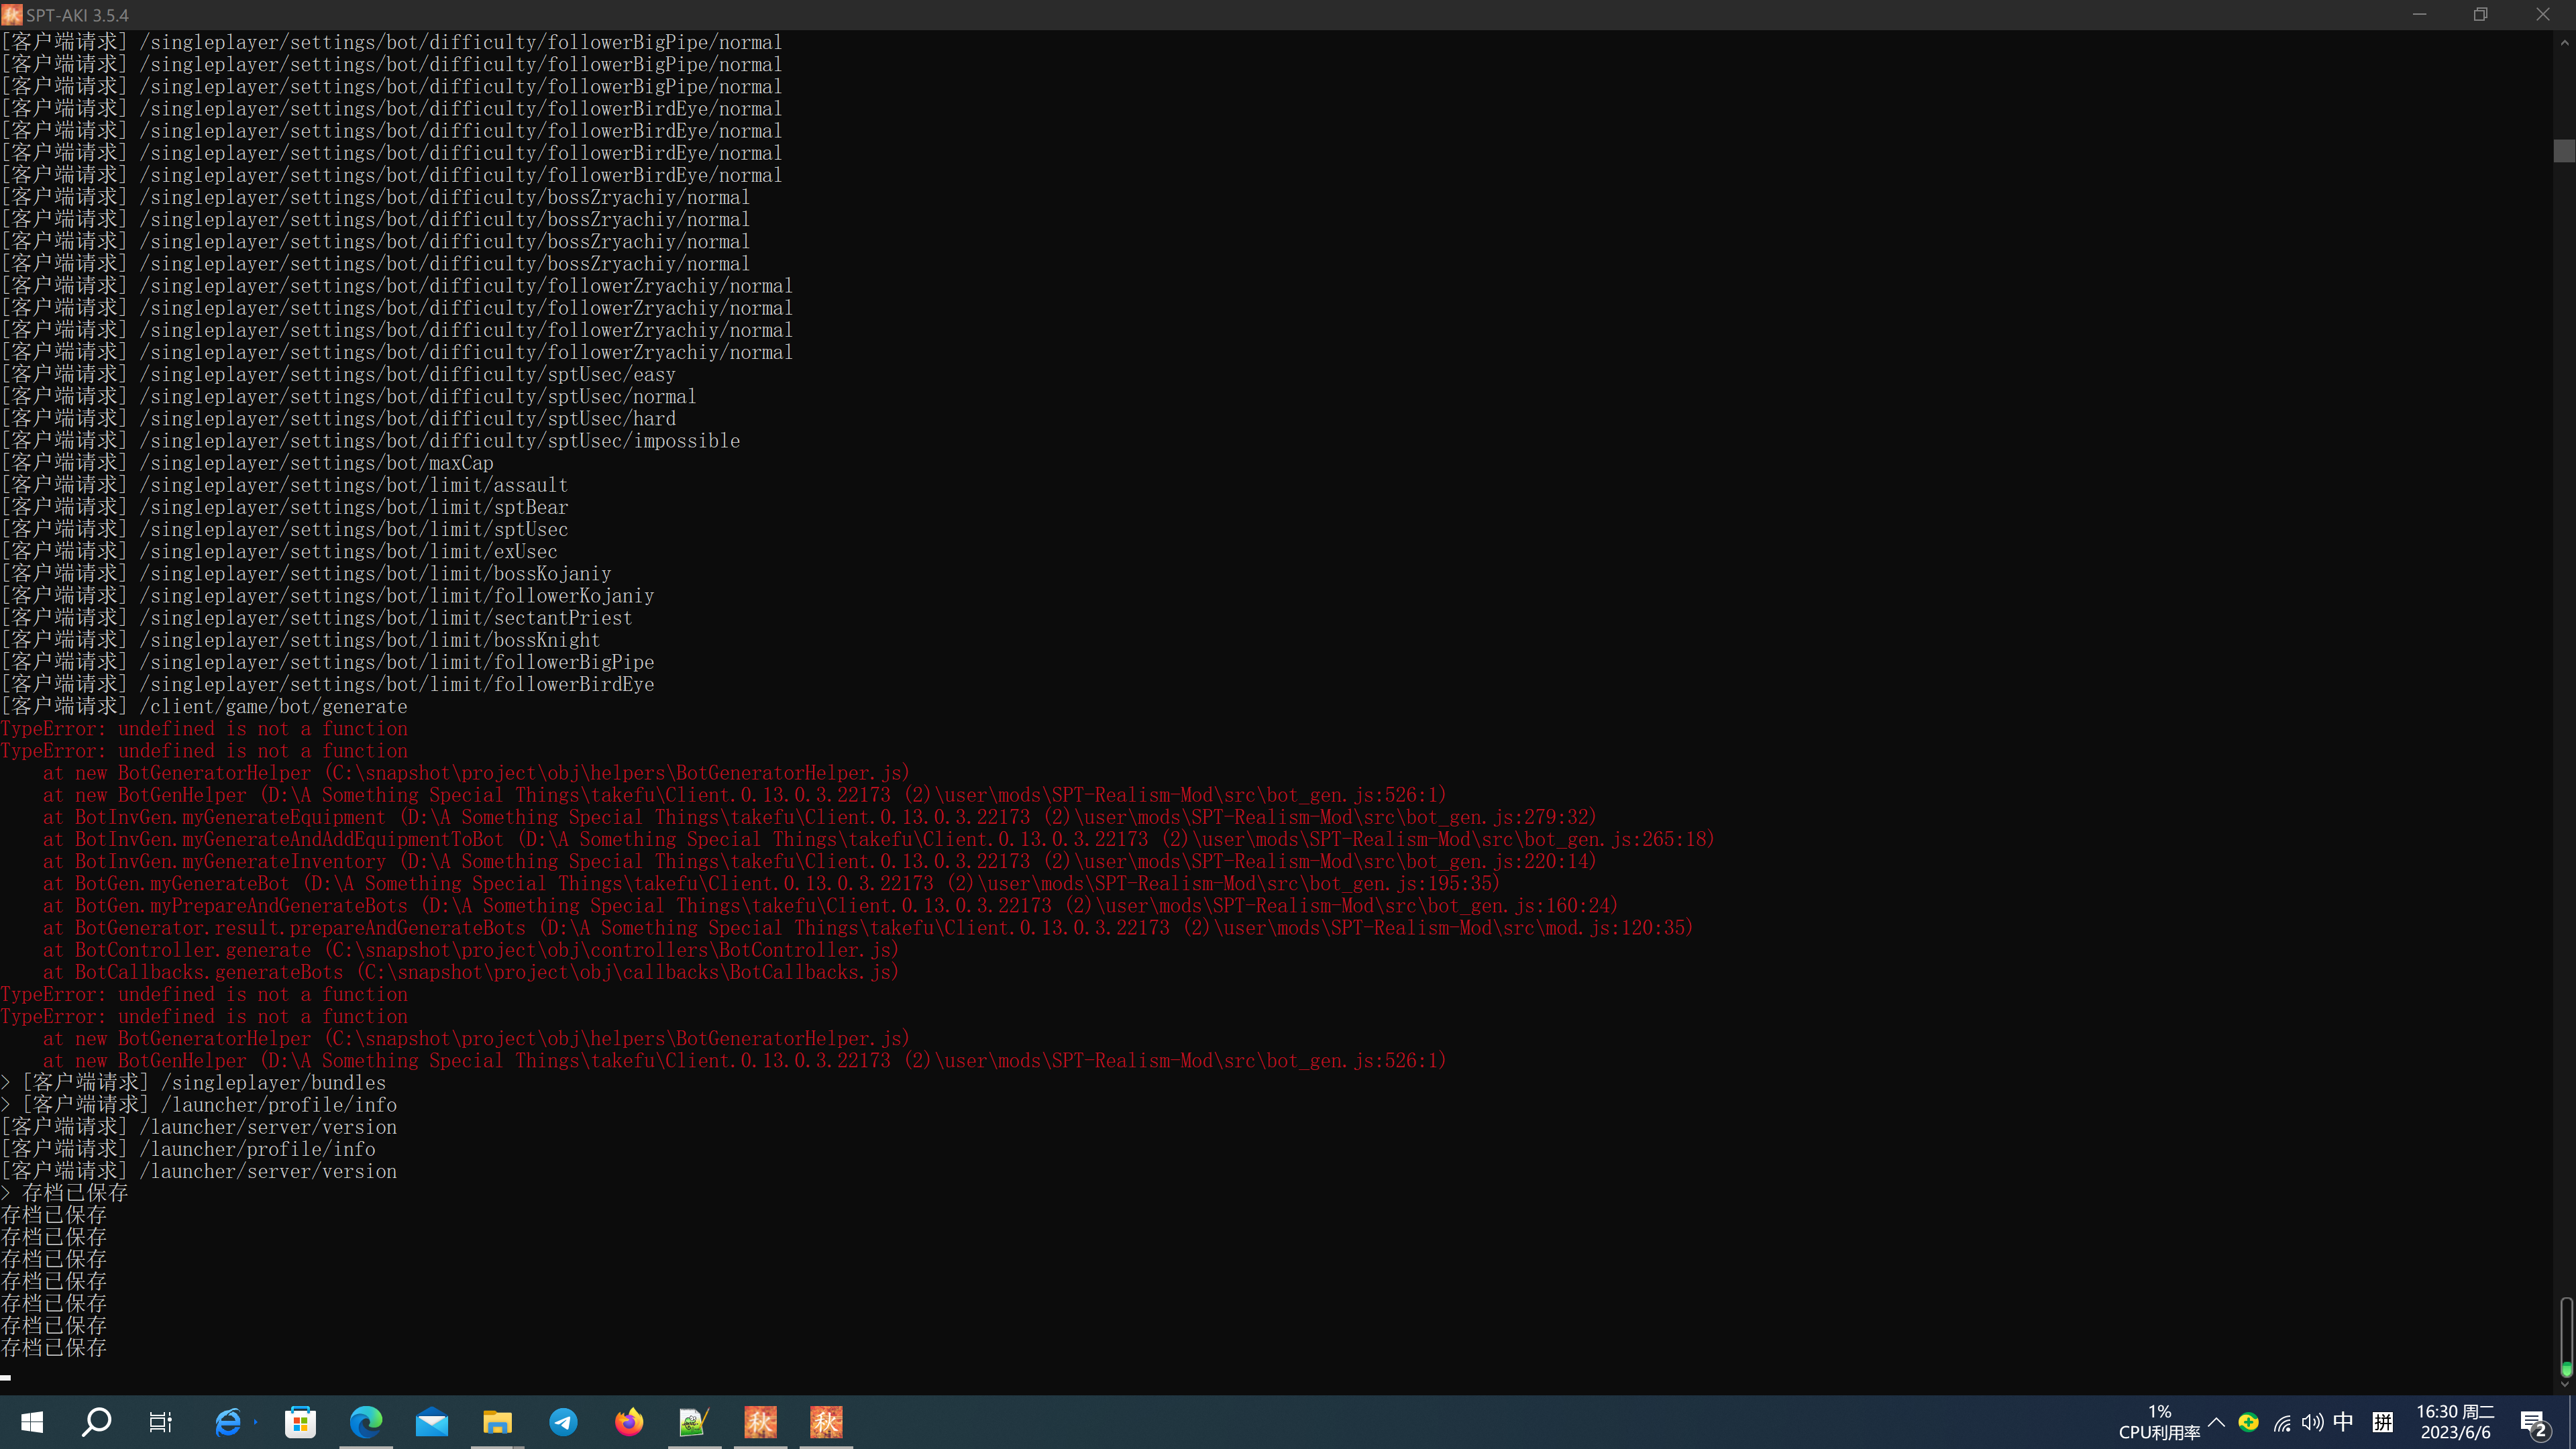Toggle Pinyin IME tray indicator
2576x1449 pixels.
[2383, 1422]
